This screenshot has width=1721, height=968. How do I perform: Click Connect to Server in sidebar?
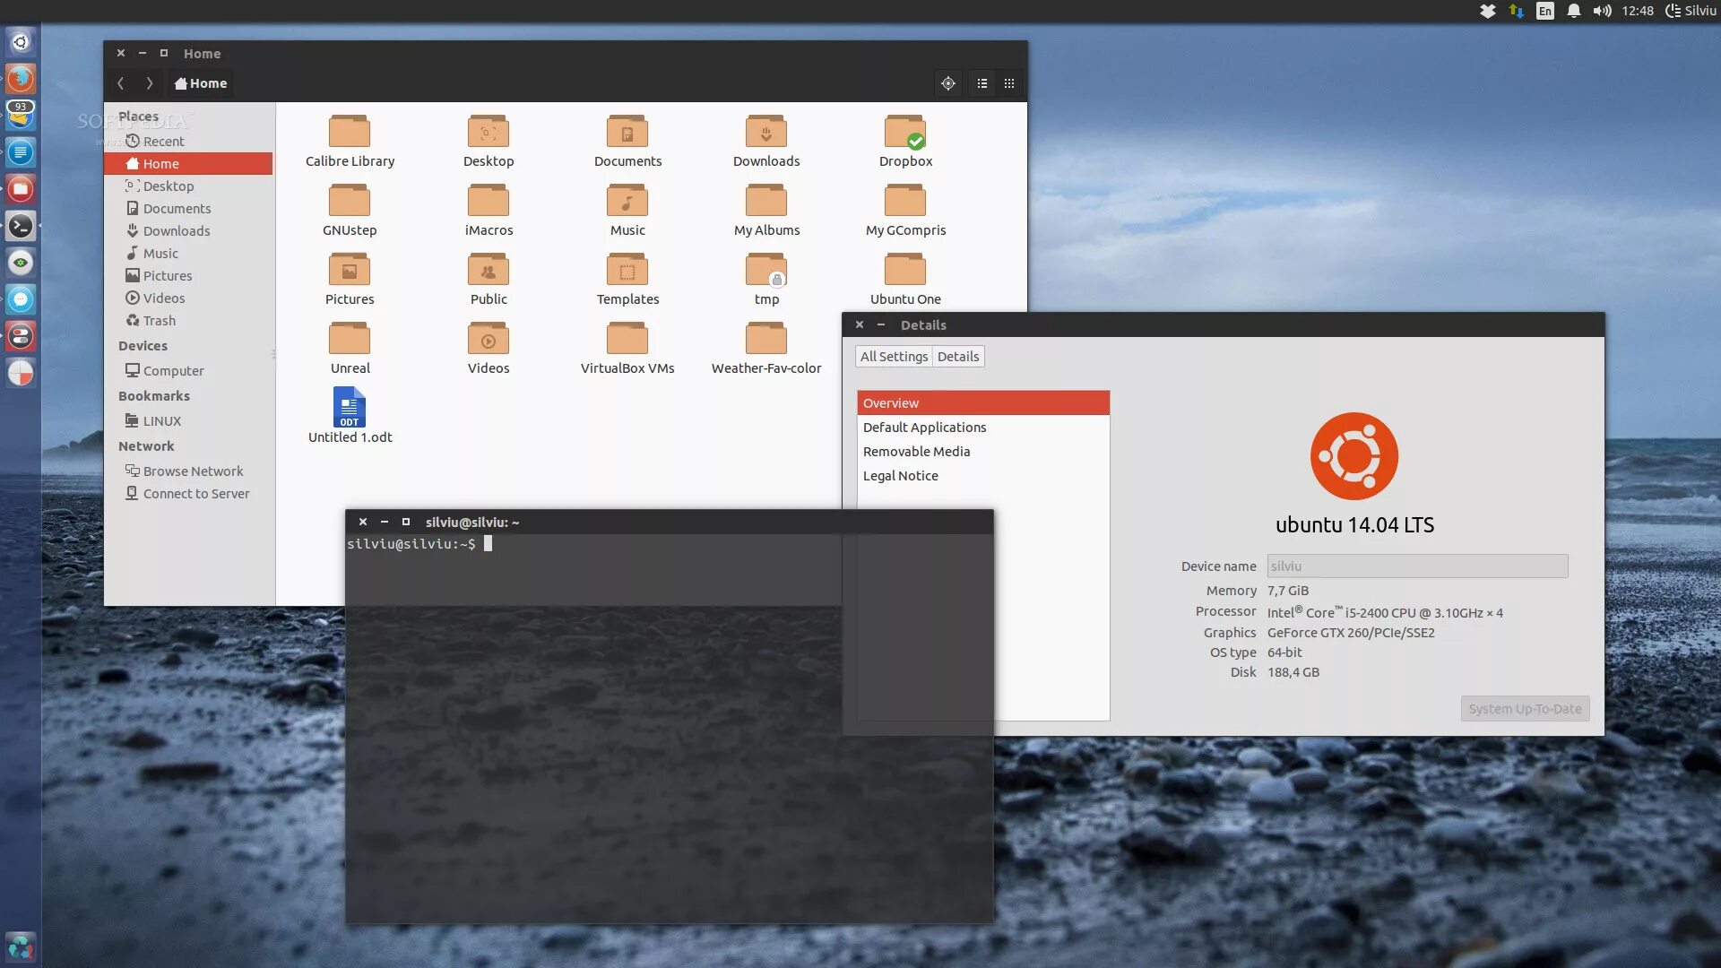pos(195,494)
